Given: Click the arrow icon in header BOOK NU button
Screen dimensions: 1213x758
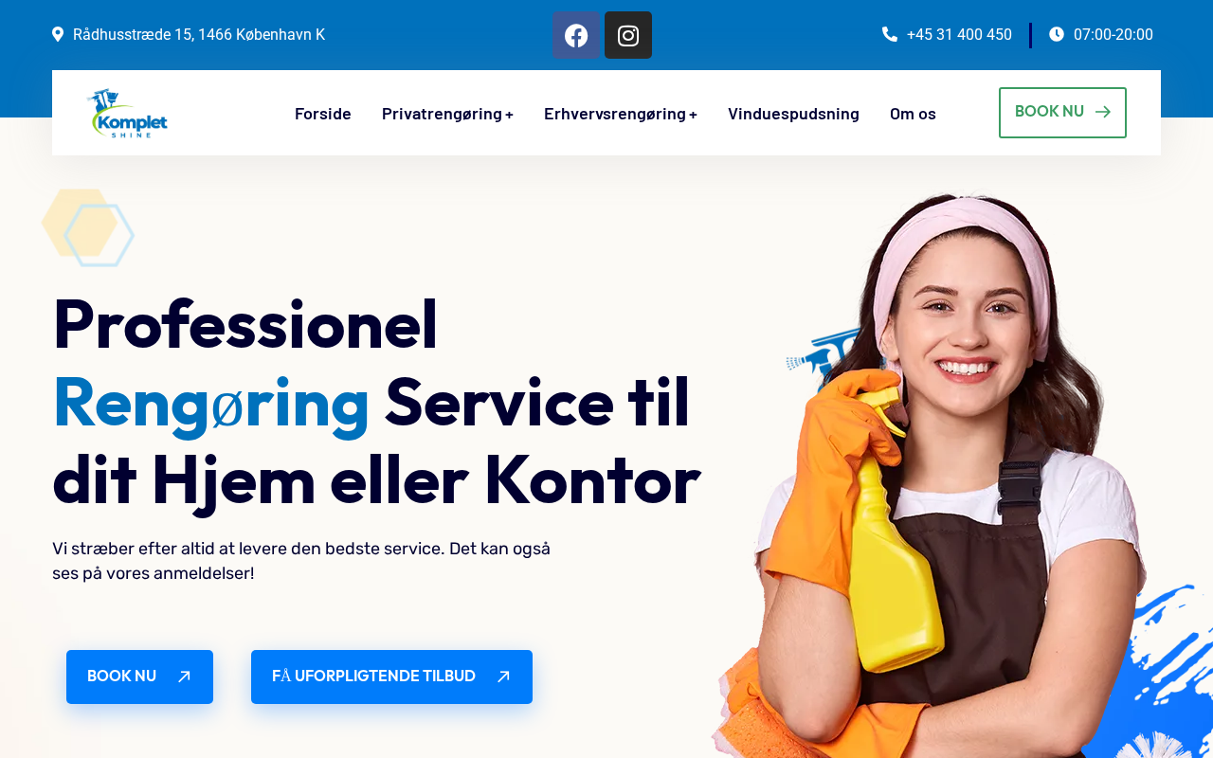Looking at the screenshot, I should coord(1103,112).
